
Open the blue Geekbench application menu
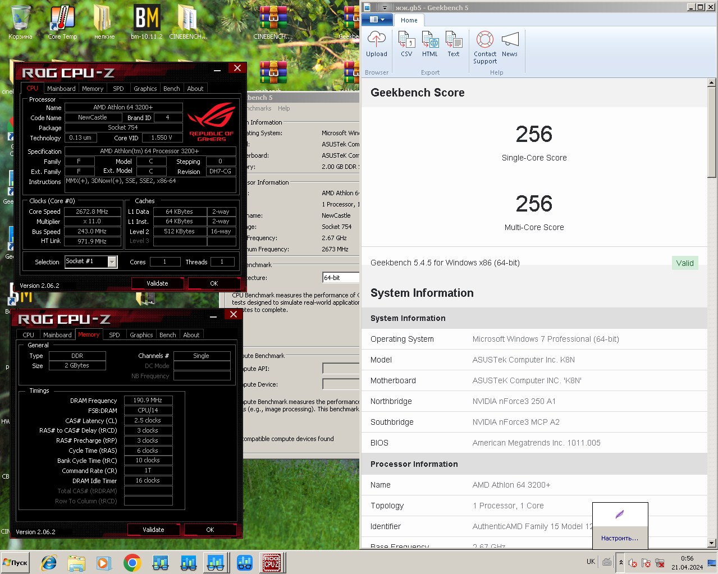(377, 20)
